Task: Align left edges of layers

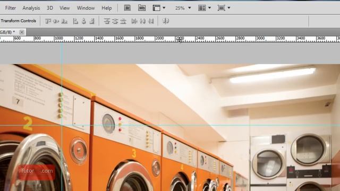Action: 75,21
